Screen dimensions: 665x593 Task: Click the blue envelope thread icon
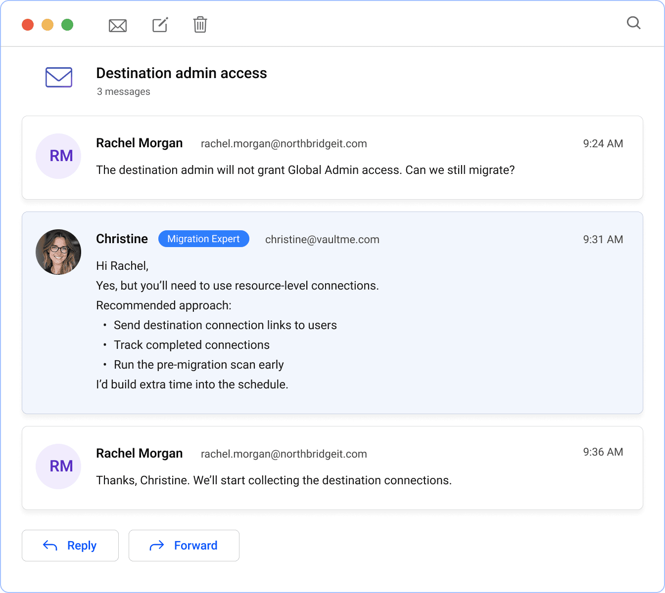click(59, 77)
